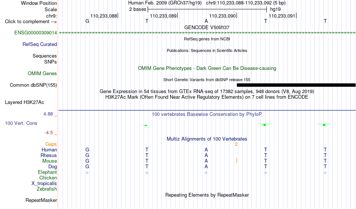Click the Mouse species label
Screen dimensions: 356x209
49,161
